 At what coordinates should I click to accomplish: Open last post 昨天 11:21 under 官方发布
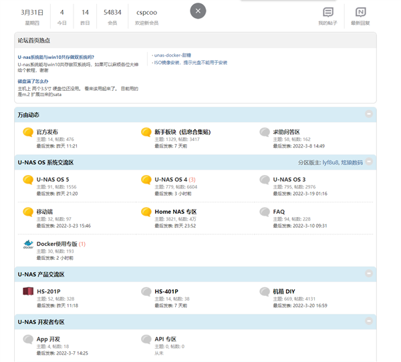point(67,146)
